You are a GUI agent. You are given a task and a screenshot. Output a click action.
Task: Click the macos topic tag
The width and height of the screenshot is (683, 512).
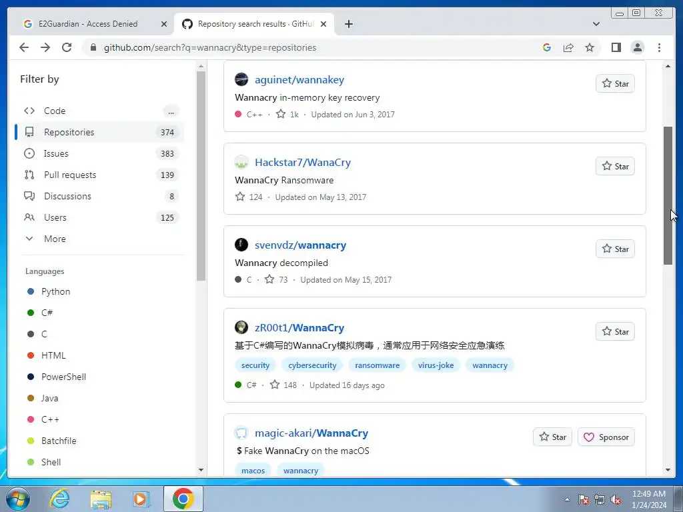coord(253,471)
